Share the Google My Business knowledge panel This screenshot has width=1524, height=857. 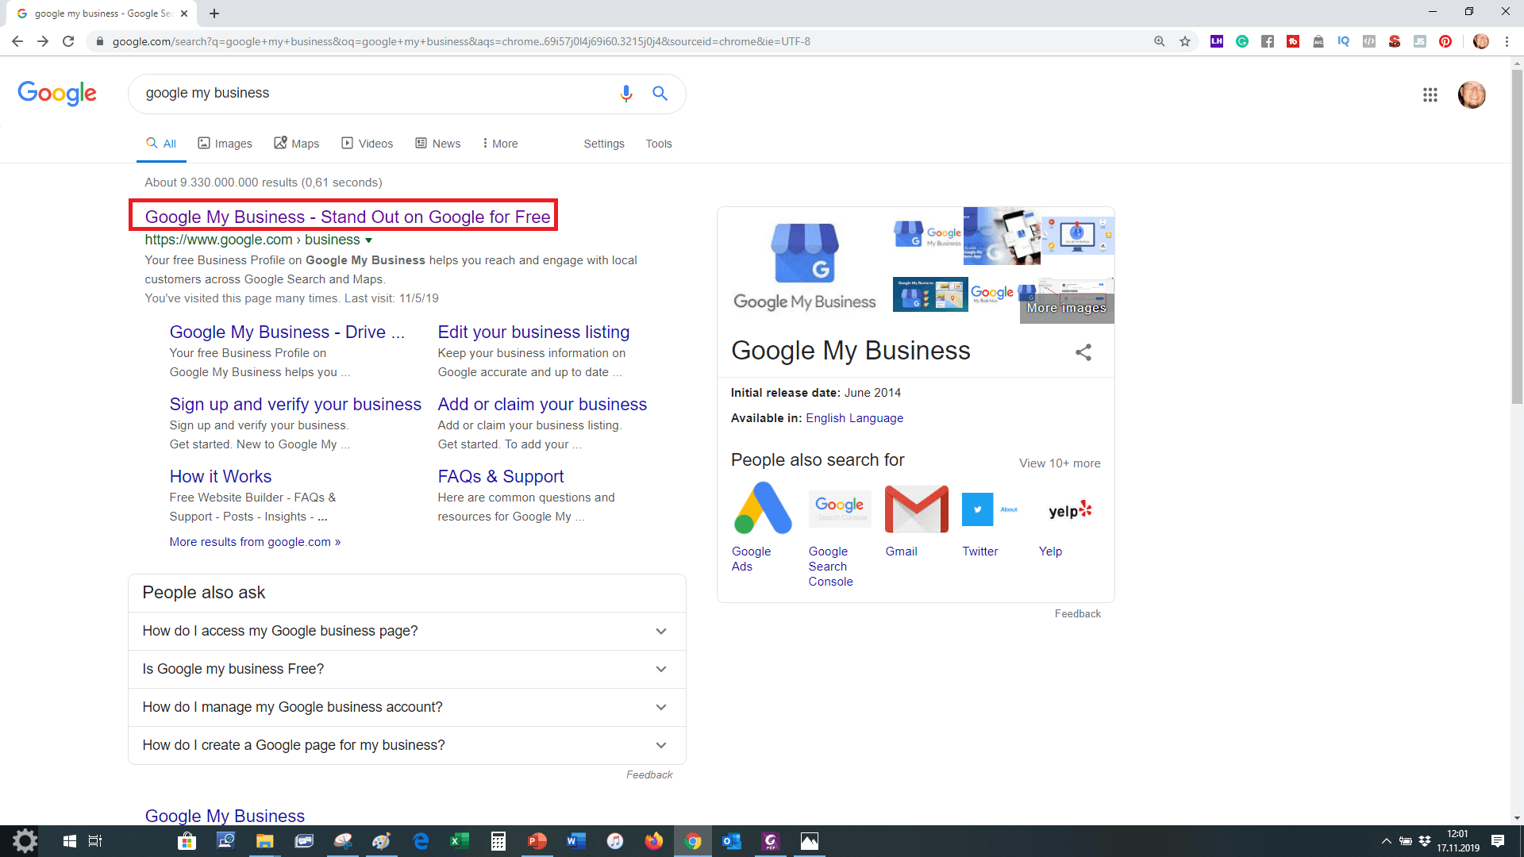[x=1083, y=352]
